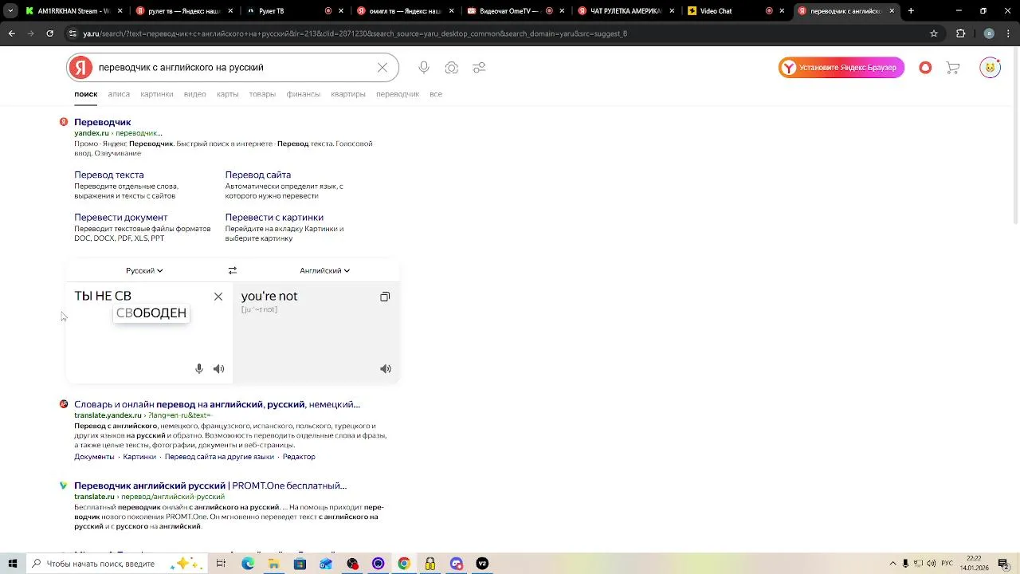Switch to the финансы tab
The image size is (1020, 574).
304,94
